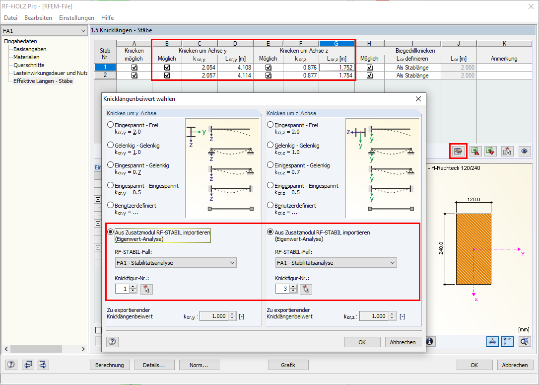Pick buckling figure graphically for y-axis
This screenshot has width=539, height=385.
146,289
